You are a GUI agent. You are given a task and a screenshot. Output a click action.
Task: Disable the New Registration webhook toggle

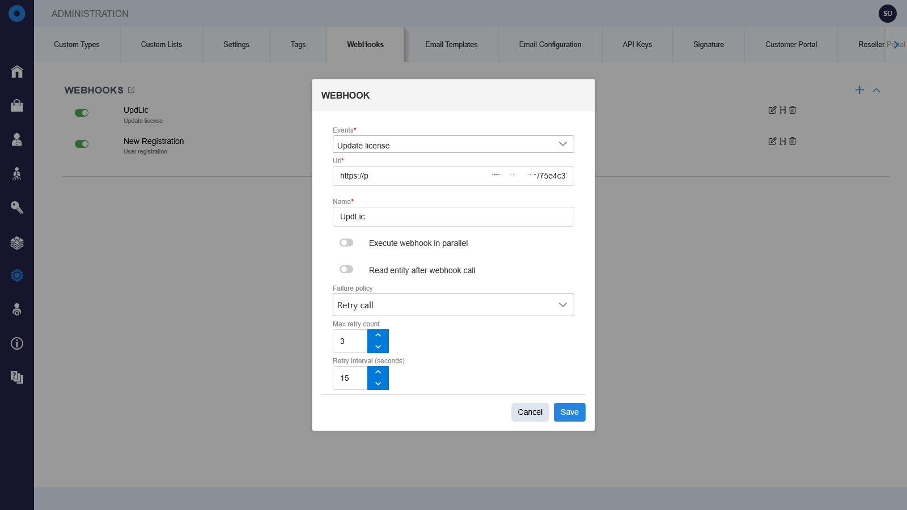coord(82,144)
